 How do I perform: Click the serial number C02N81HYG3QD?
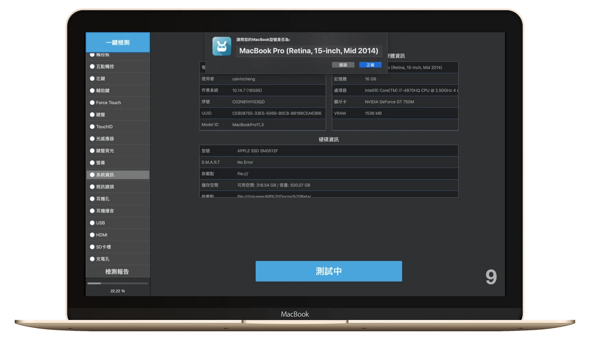click(248, 102)
